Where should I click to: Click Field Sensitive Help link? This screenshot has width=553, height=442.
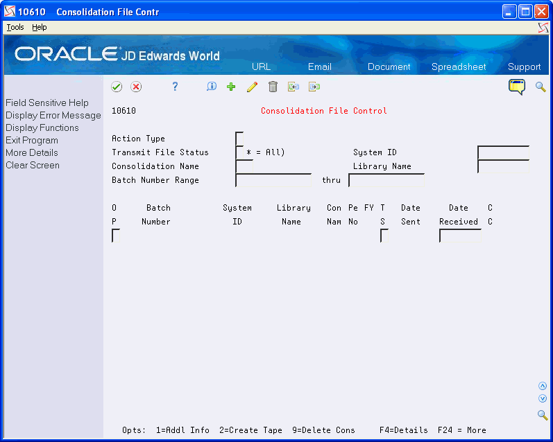pyautogui.click(x=47, y=103)
